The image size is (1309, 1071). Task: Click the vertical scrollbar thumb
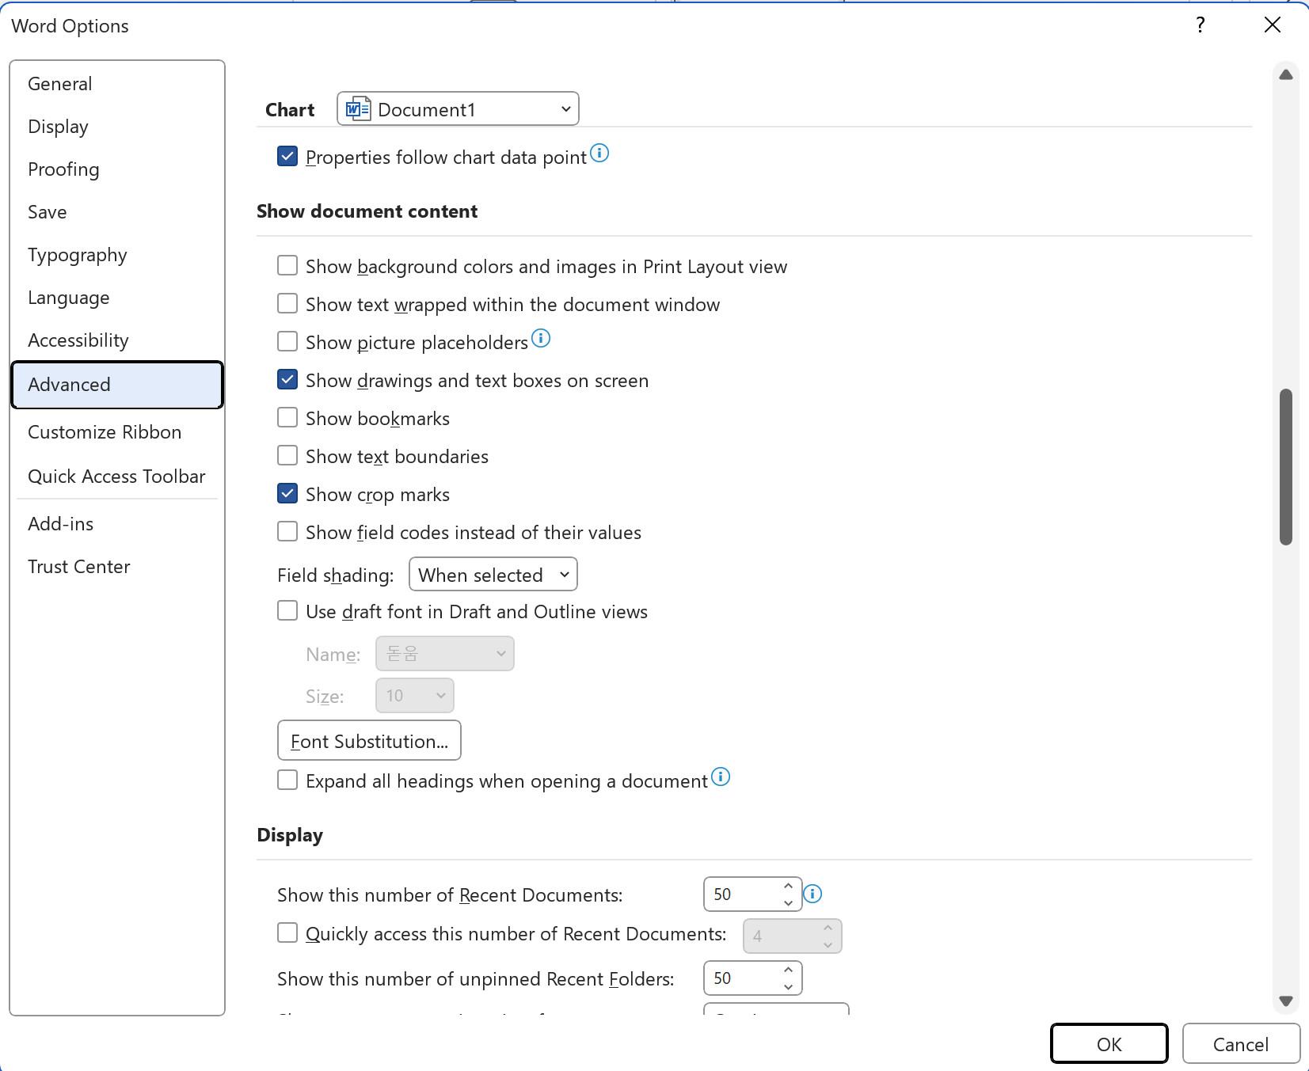(1286, 467)
